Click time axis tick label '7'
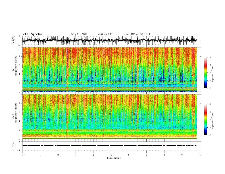The height and width of the screenshot is (174, 225). point(147,155)
